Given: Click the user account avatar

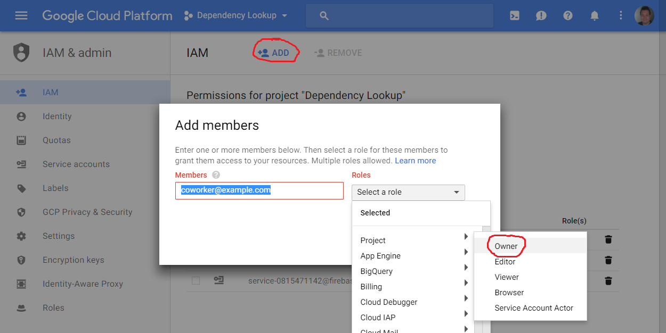Looking at the screenshot, I should pos(644,15).
